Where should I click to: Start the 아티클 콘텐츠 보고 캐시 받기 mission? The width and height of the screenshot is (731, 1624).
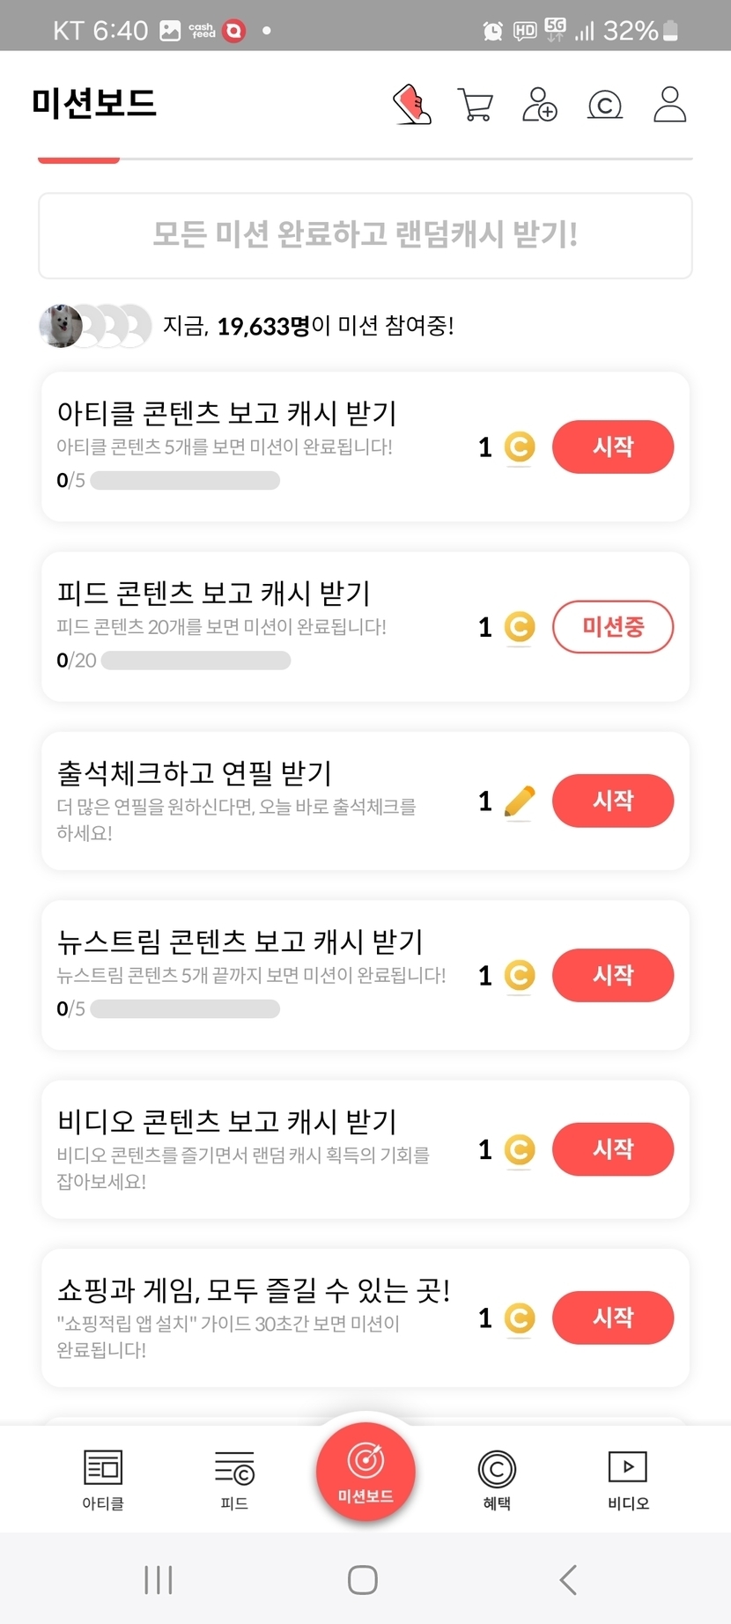(613, 447)
